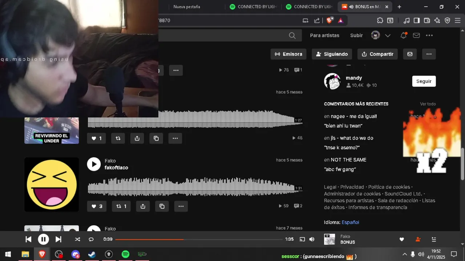Switch to second CONNECTED BY LIGH tab
This screenshot has height=261, width=465.
pyautogui.click(x=310, y=7)
